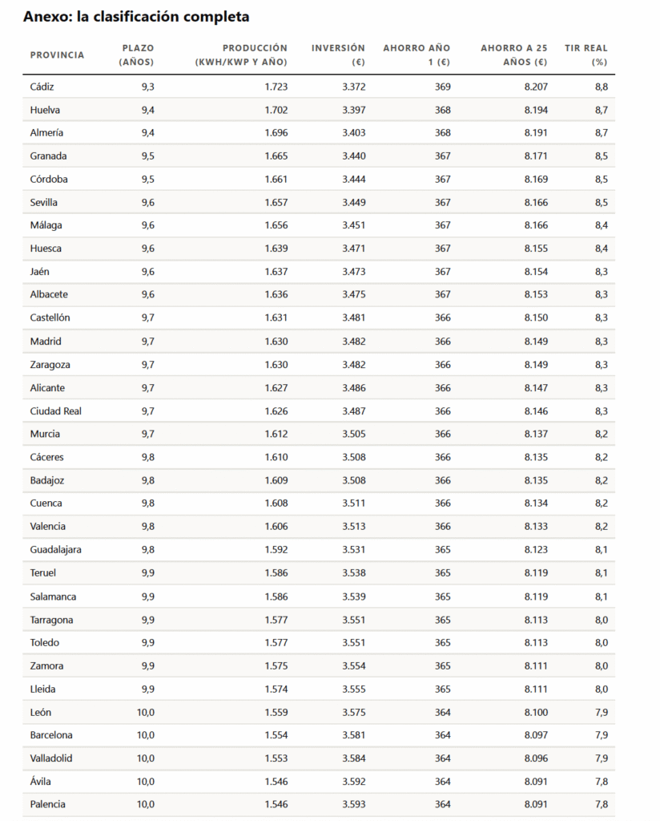Select the PRODUCCIÓN column header
Image resolution: width=660 pixels, height=821 pixels.
pos(241,55)
